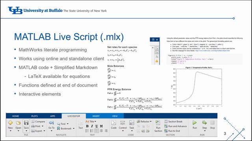Select center text alignment
This screenshot has width=252, height=141.
pyautogui.click(x=102, y=131)
